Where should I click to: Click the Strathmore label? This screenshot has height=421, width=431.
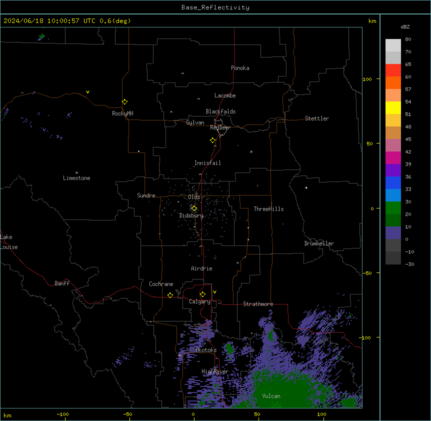click(x=258, y=304)
